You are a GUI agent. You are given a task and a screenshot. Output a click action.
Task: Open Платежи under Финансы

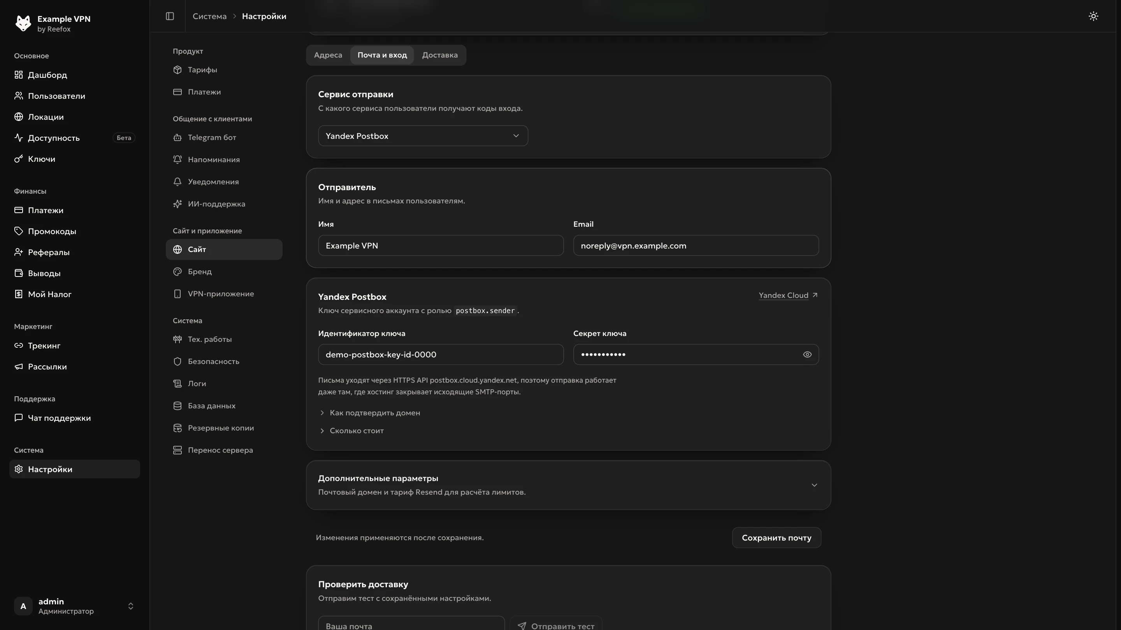coord(74,210)
